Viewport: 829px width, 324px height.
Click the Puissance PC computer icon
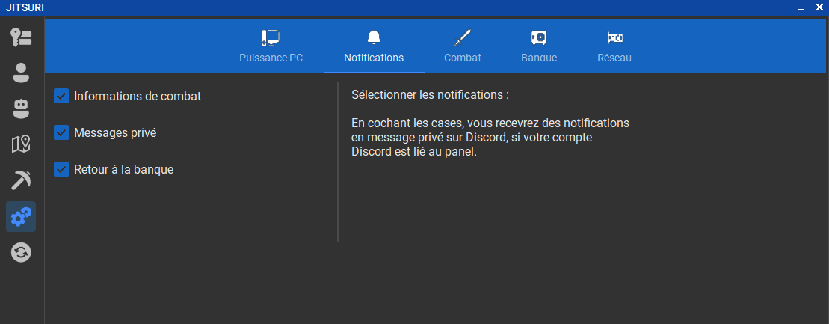pyautogui.click(x=271, y=37)
